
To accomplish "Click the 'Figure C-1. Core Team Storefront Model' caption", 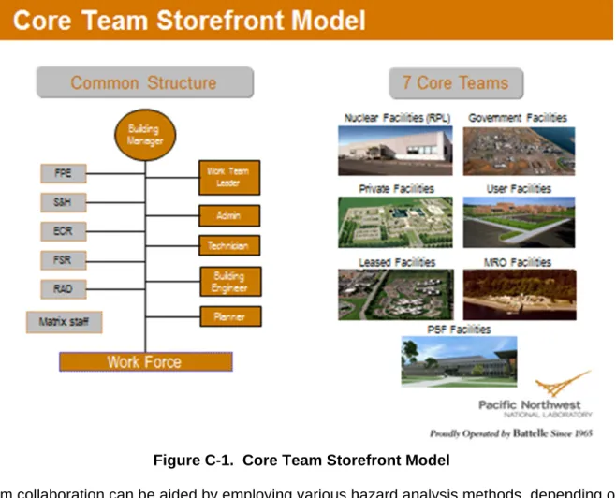I will pyautogui.click(x=301, y=460).
